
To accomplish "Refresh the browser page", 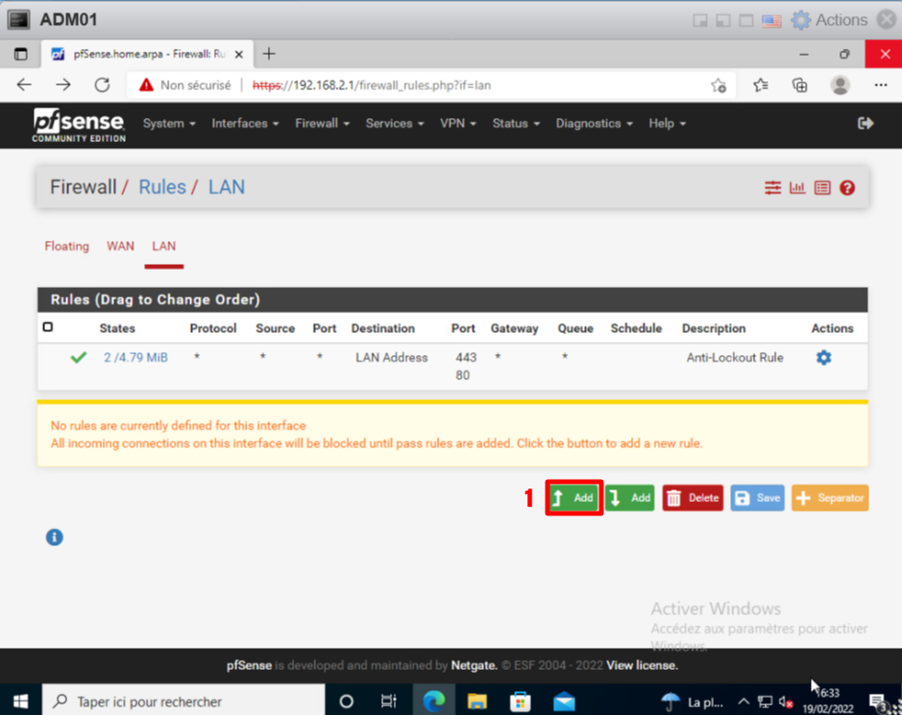I will pyautogui.click(x=102, y=85).
